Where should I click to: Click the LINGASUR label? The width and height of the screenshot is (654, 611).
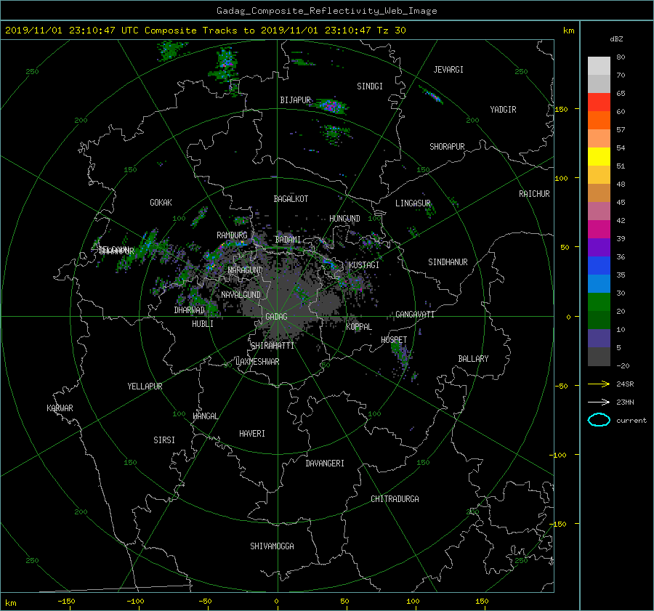pos(413,203)
